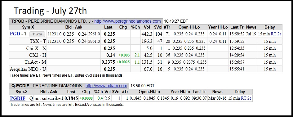Click volume value 67.0 in Aequitas row

[148, 69]
